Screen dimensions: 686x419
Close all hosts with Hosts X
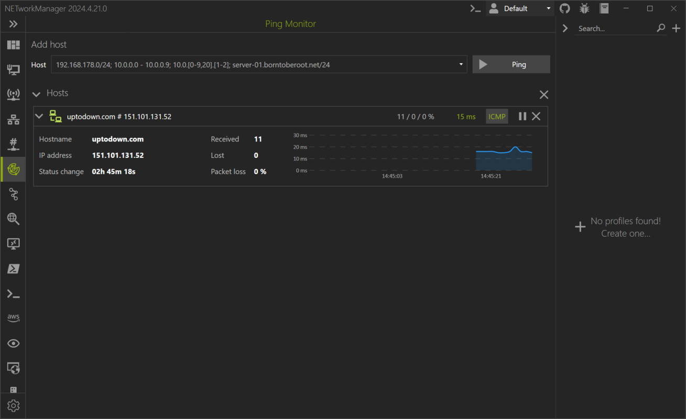(x=543, y=94)
